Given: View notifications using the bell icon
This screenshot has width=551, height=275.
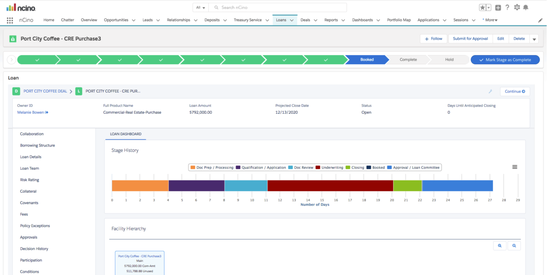Looking at the screenshot, I should (526, 8).
